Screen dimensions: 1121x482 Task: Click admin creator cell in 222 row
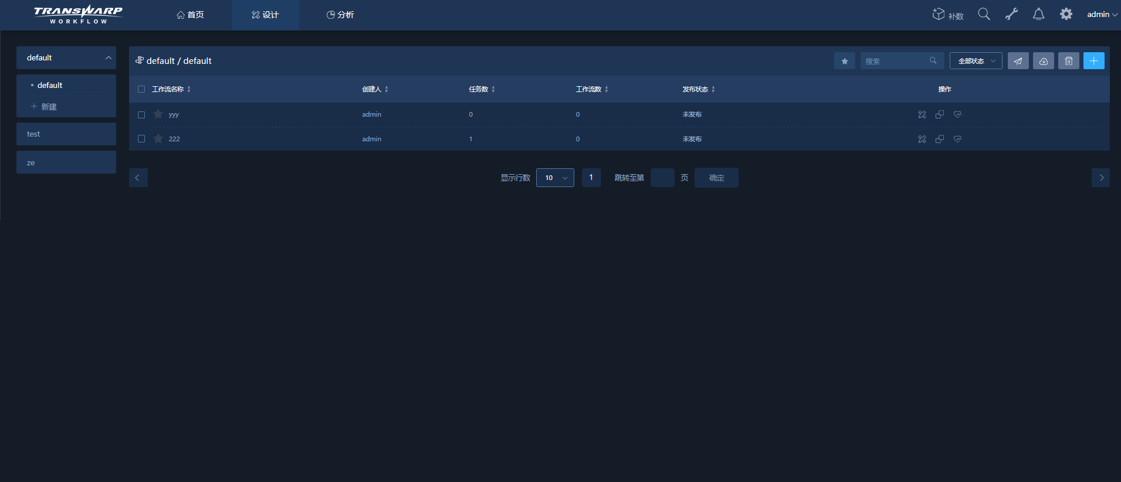(372, 139)
